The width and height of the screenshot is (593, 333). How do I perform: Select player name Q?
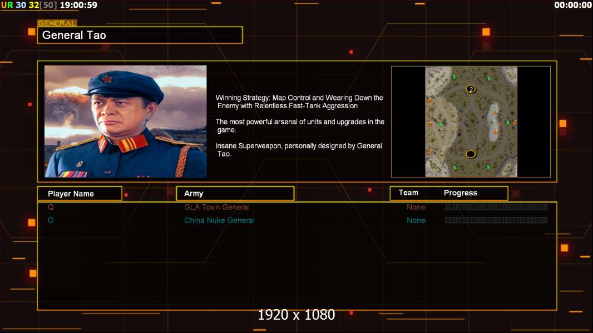coord(51,207)
